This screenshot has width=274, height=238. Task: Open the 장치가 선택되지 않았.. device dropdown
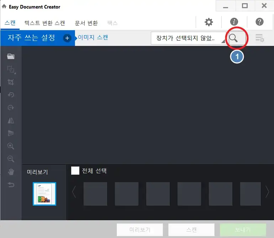coord(189,38)
